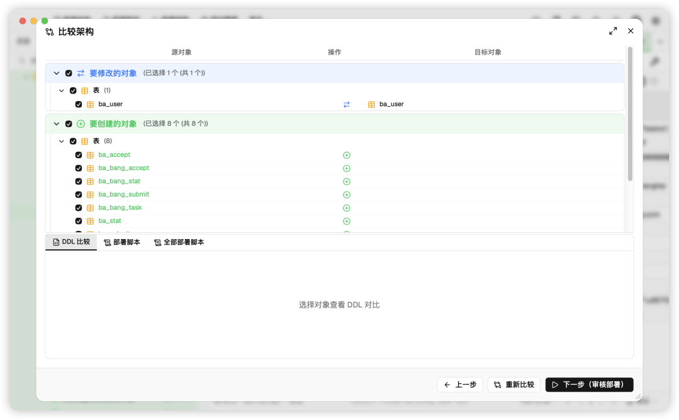
Task: Click create operation icon for ba_bang_accept
Action: (x=346, y=168)
